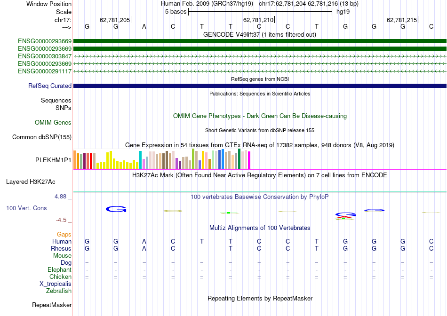The height and width of the screenshot is (316, 447).
Task: Open Repeating Elements by RepeatMasker title
Action: click(260, 298)
